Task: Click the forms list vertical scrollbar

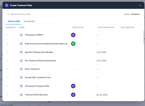Action: 144,37
